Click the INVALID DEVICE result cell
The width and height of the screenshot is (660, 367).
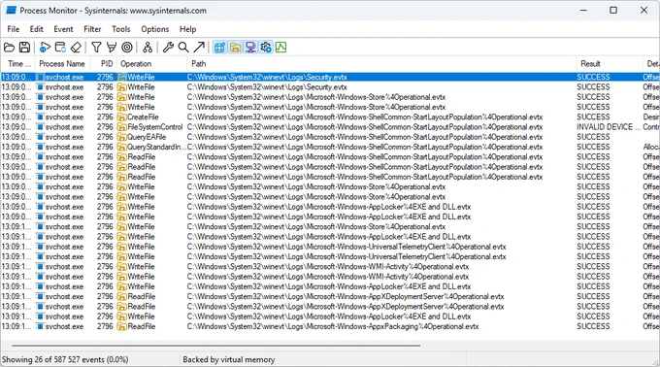(x=609, y=127)
